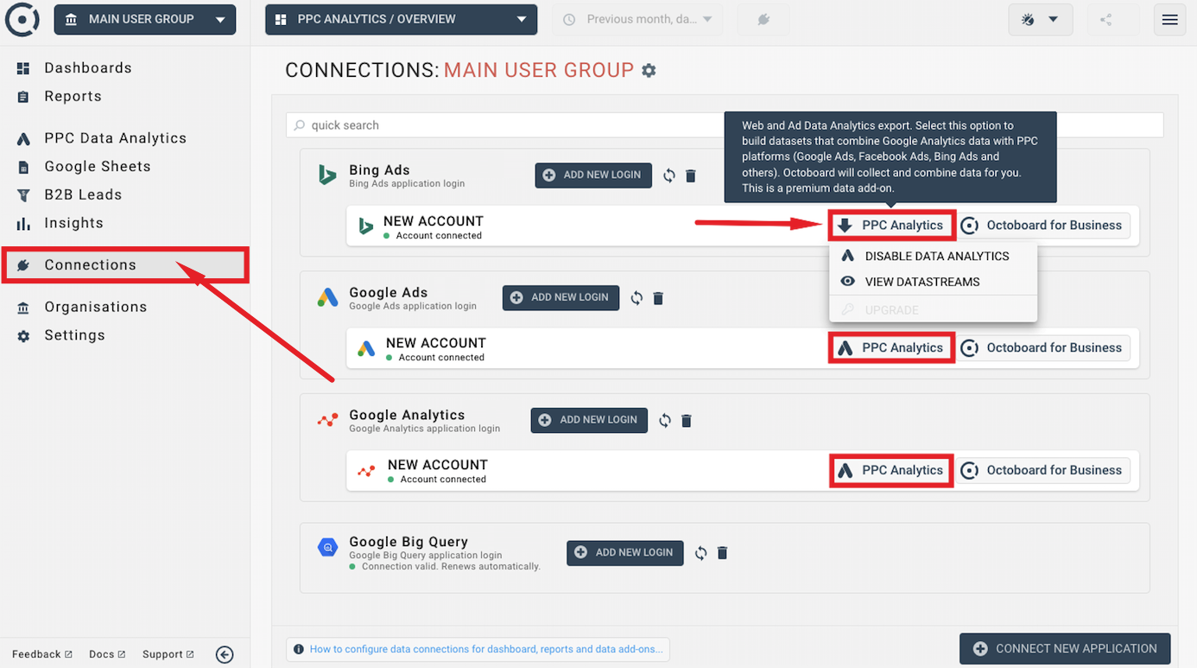This screenshot has height=668, width=1197.
Task: Click ADD NEW LOGIN for Google Ads
Action: pyautogui.click(x=560, y=297)
